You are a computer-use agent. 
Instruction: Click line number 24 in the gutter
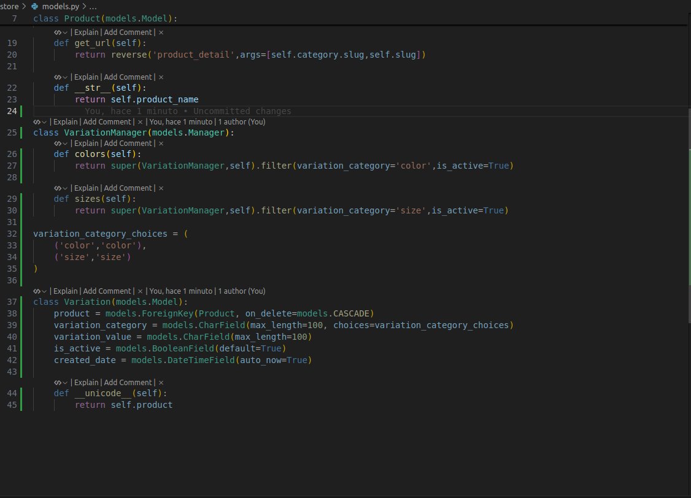click(x=12, y=111)
